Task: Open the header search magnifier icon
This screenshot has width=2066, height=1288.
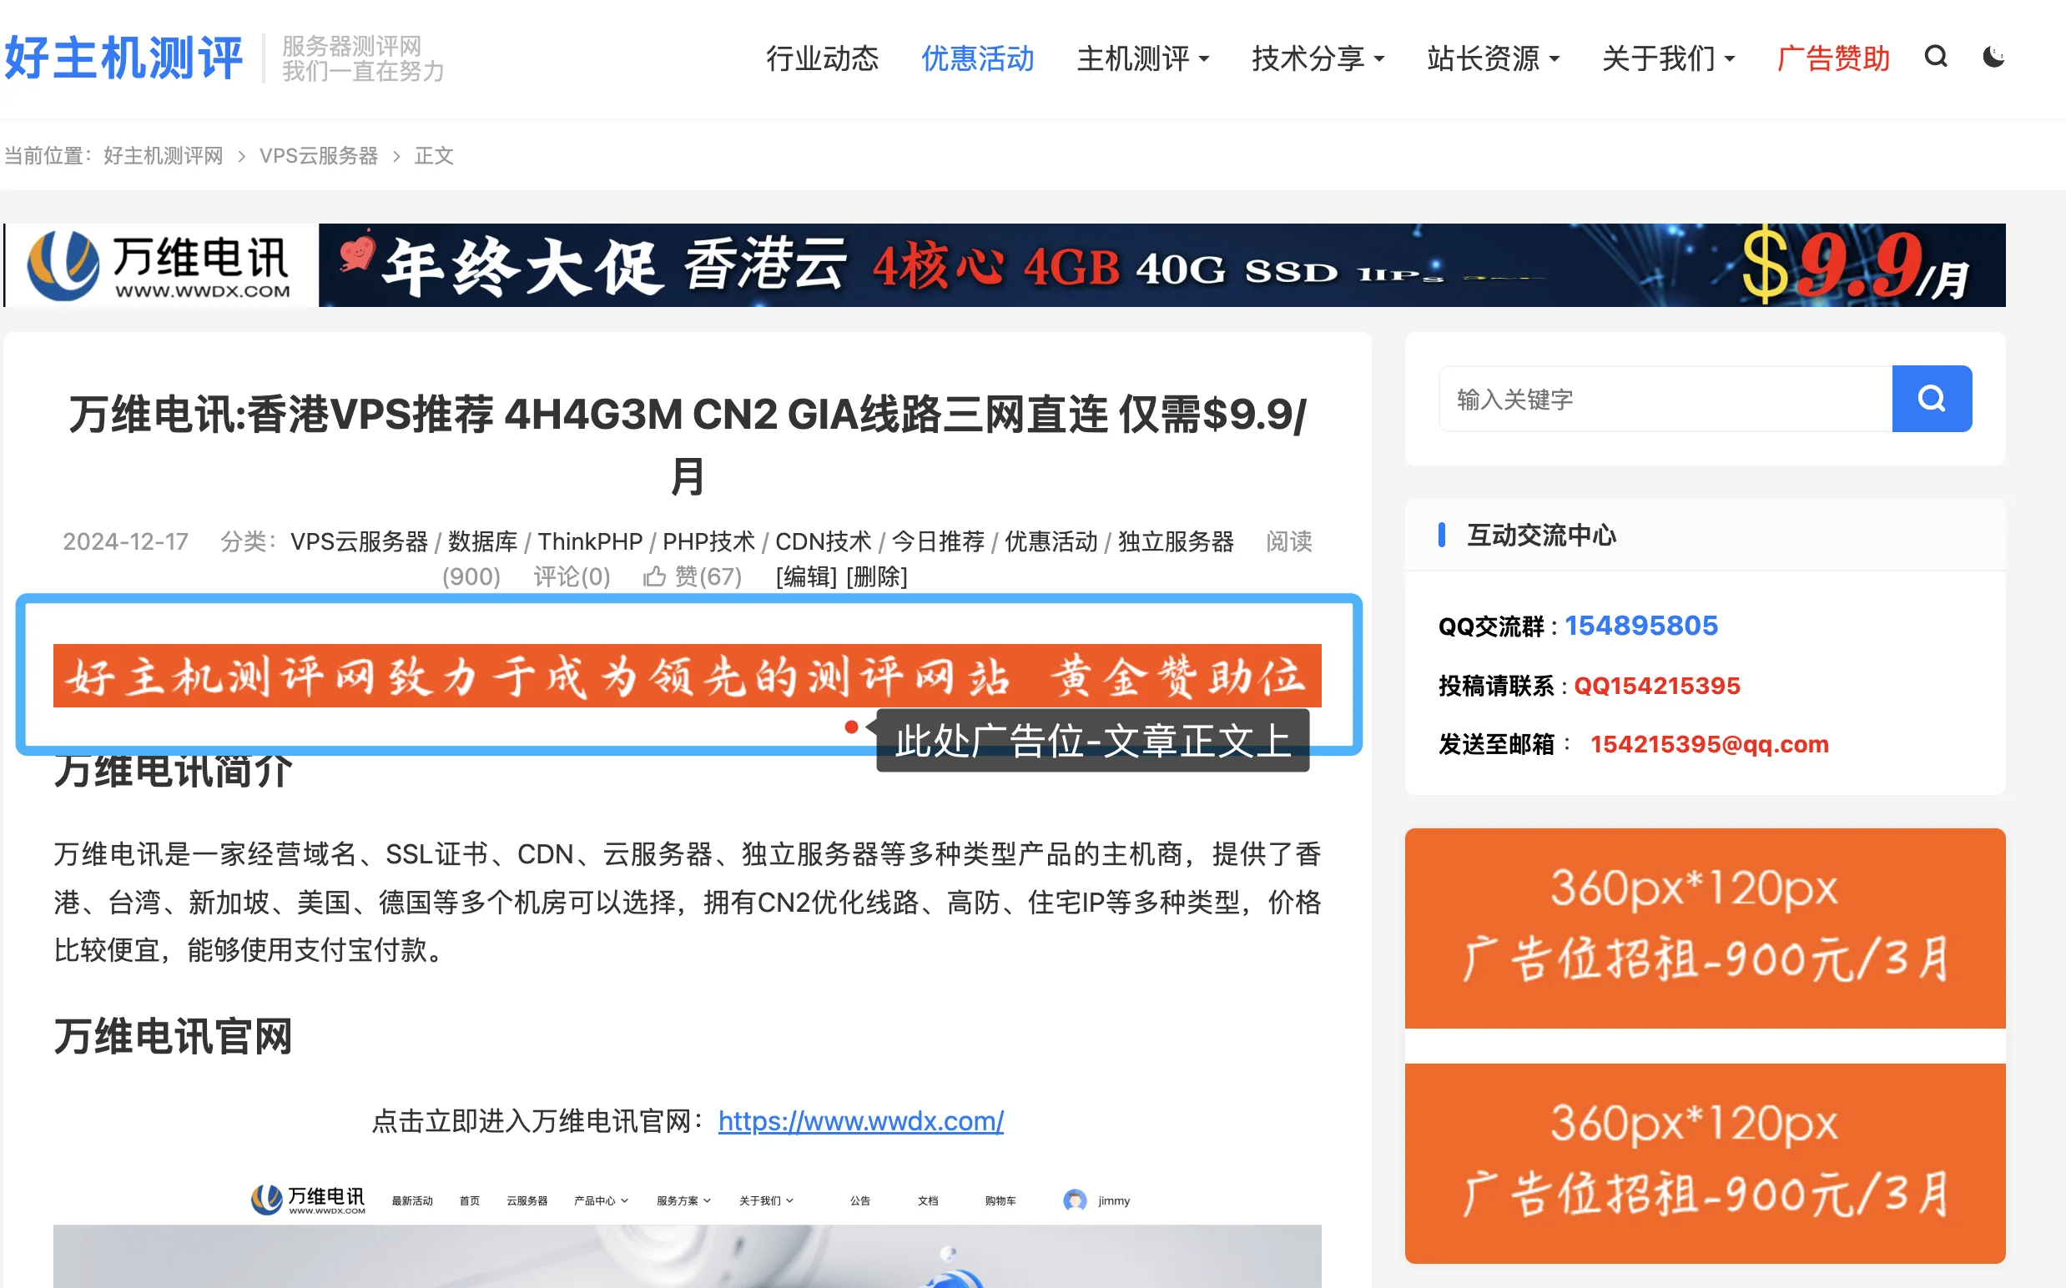Action: 1936,57
